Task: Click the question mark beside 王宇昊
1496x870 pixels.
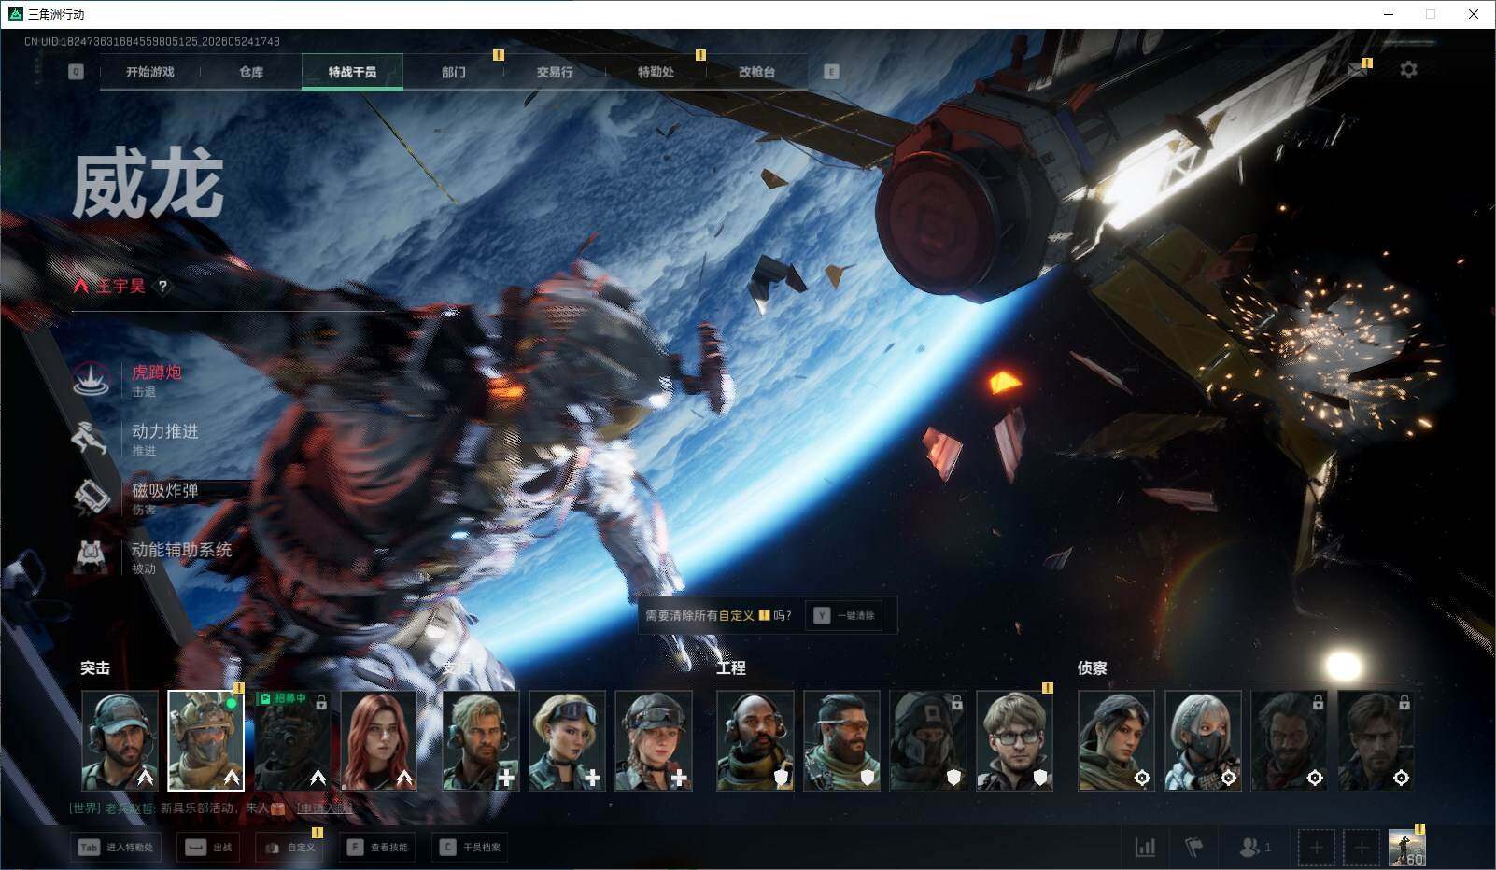Action: click(x=162, y=287)
